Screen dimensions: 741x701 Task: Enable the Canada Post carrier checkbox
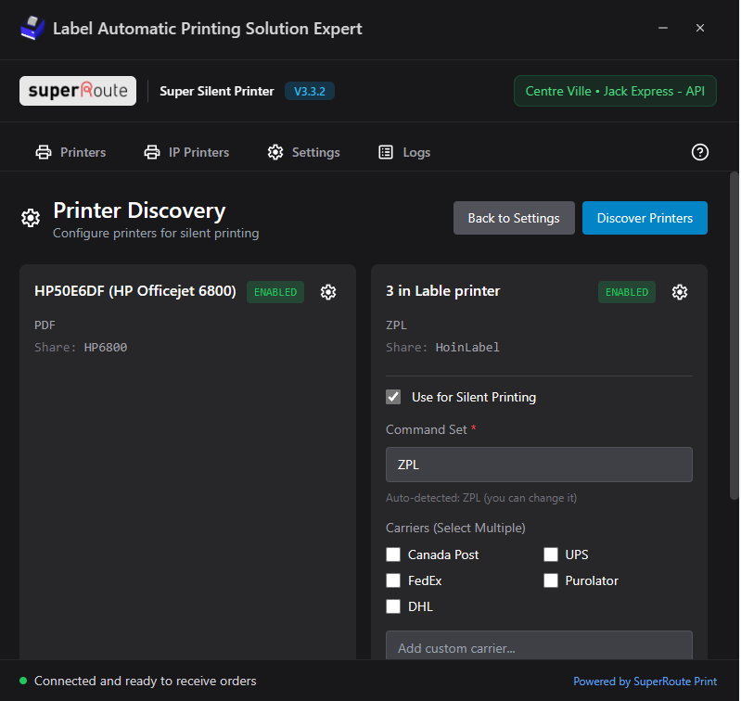pyautogui.click(x=393, y=554)
